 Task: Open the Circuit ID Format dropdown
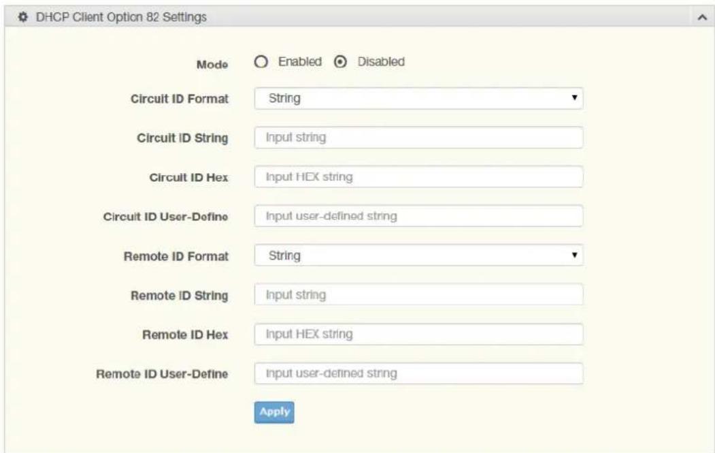(418, 98)
